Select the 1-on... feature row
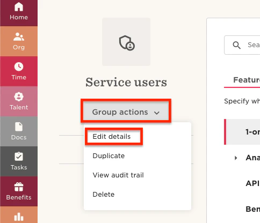 tap(242, 132)
